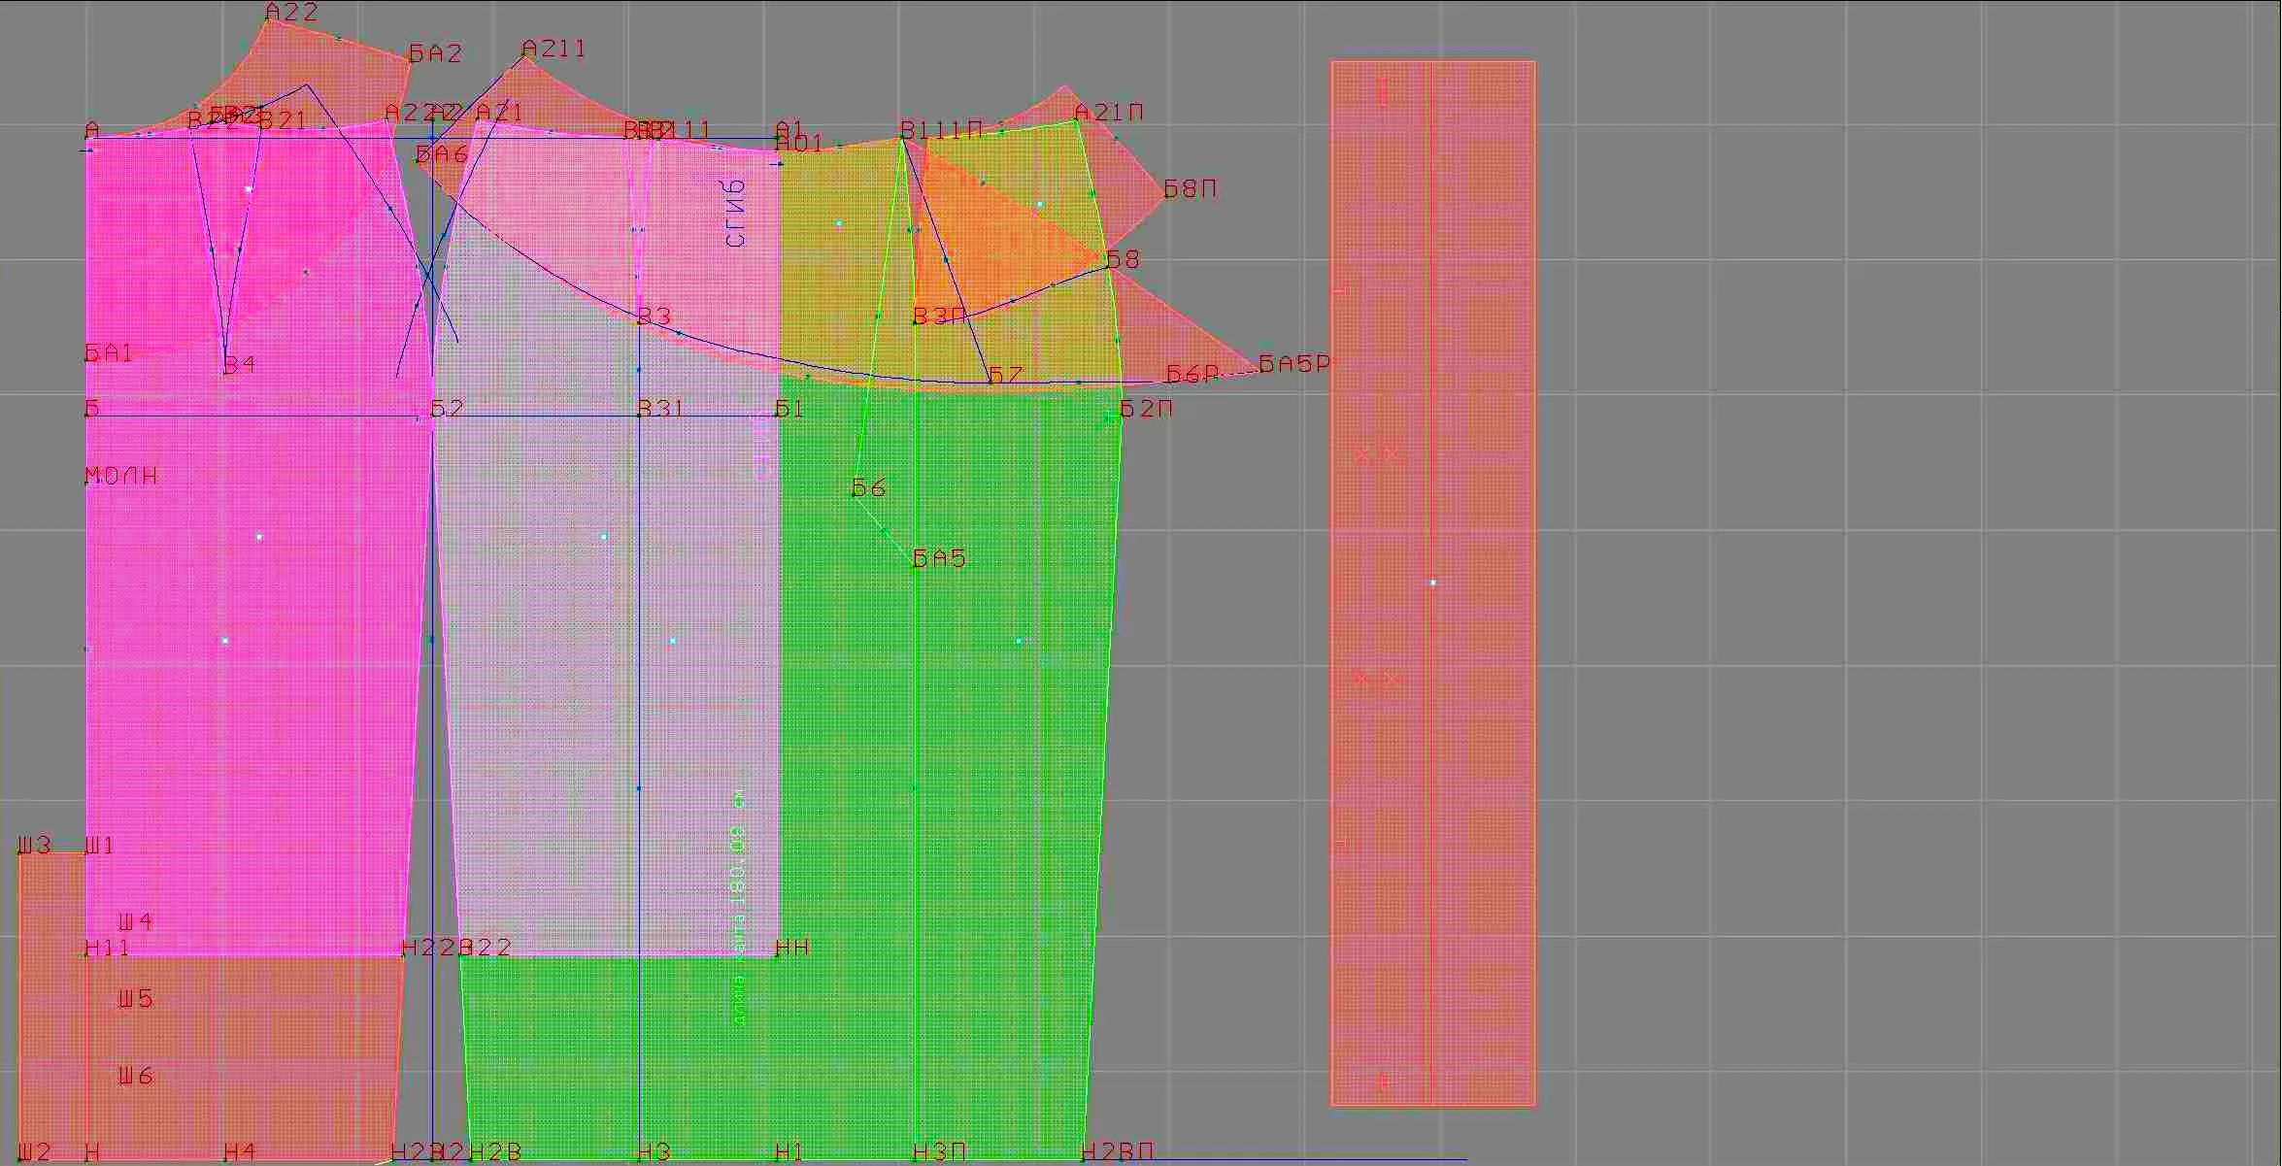Click the Н2ВП bottom corner label
Viewport: 2282px width, 1166px height.
[1117, 1152]
